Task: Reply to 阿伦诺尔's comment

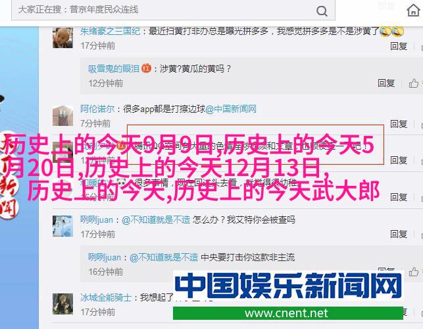Action: [x=399, y=124]
